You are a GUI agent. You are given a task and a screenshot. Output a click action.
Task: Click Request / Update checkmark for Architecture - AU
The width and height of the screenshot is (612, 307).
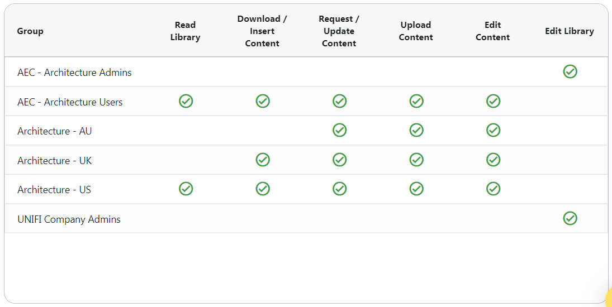pos(339,130)
